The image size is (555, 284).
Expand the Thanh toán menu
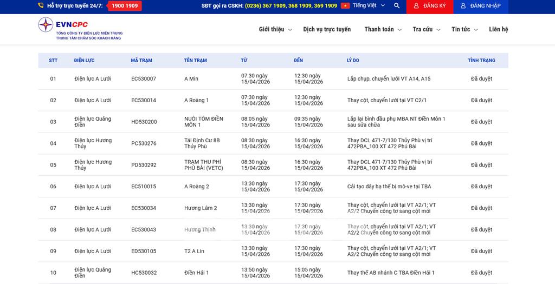[383, 30]
